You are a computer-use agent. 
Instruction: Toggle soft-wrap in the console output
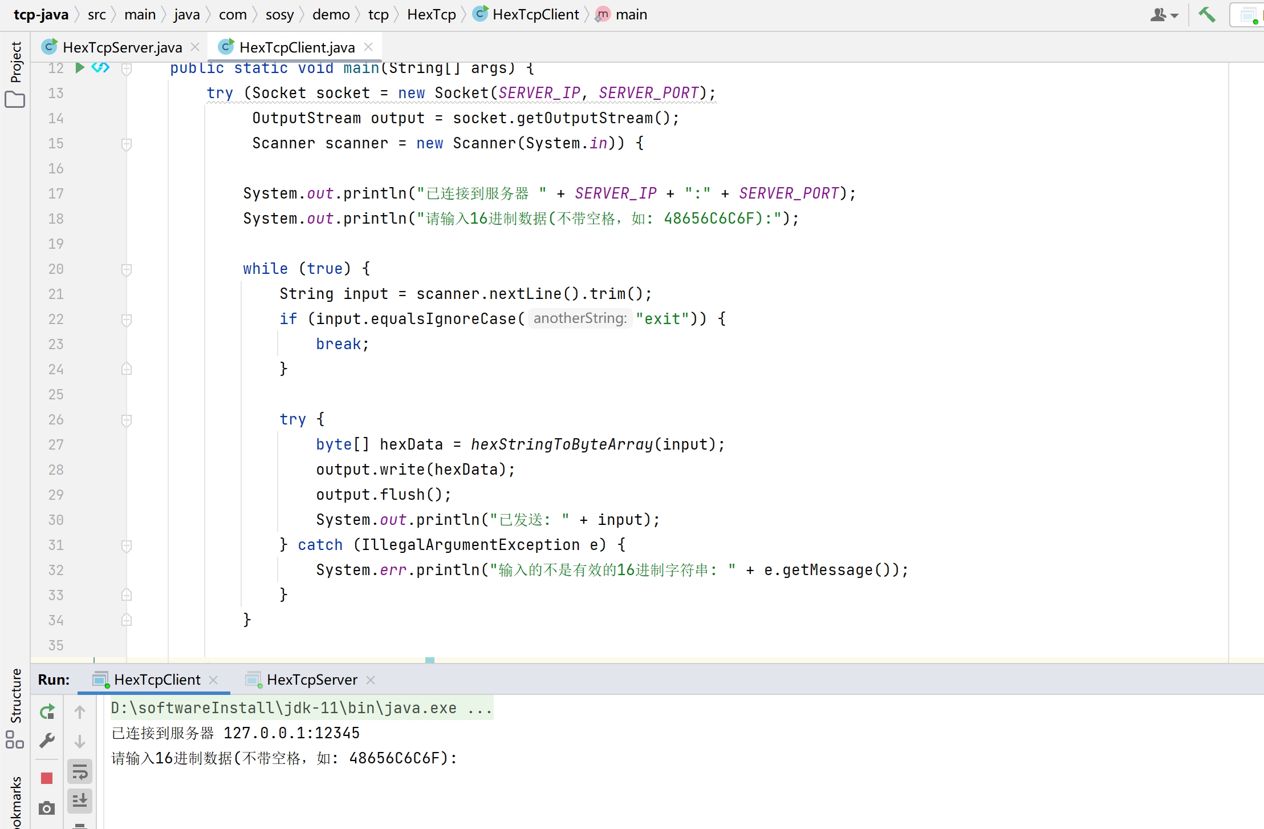[x=80, y=773]
